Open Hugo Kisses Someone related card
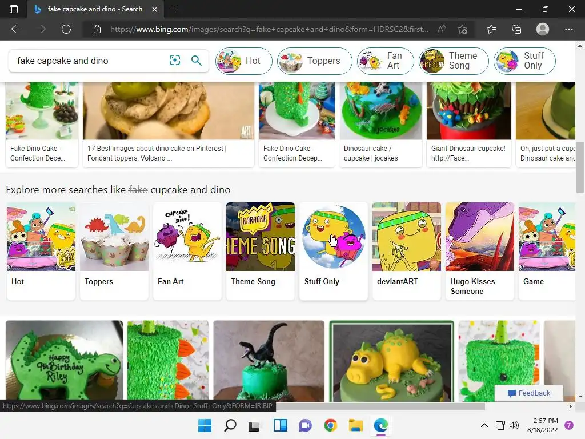 click(x=480, y=251)
